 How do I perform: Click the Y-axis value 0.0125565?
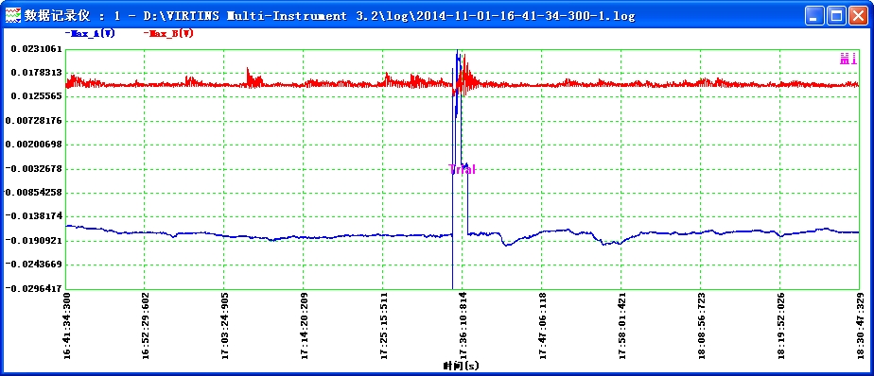click(36, 97)
